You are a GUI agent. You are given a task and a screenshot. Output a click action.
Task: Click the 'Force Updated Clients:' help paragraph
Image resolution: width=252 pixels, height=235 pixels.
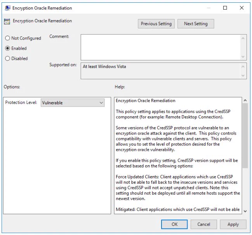[178, 187]
